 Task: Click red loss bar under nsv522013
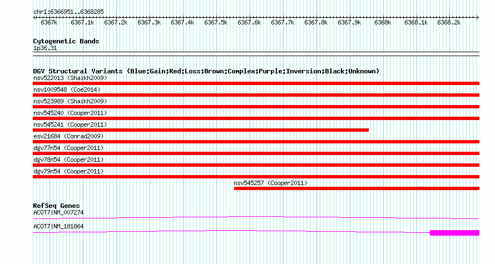pyautogui.click(x=256, y=83)
